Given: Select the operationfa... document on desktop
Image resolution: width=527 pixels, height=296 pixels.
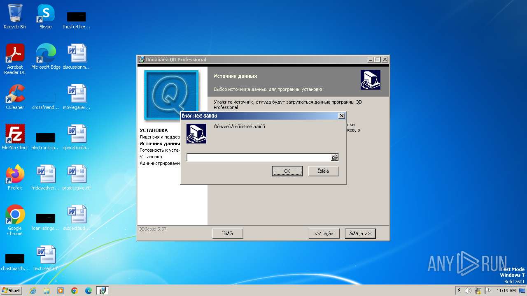Looking at the screenshot, I should click(77, 137).
